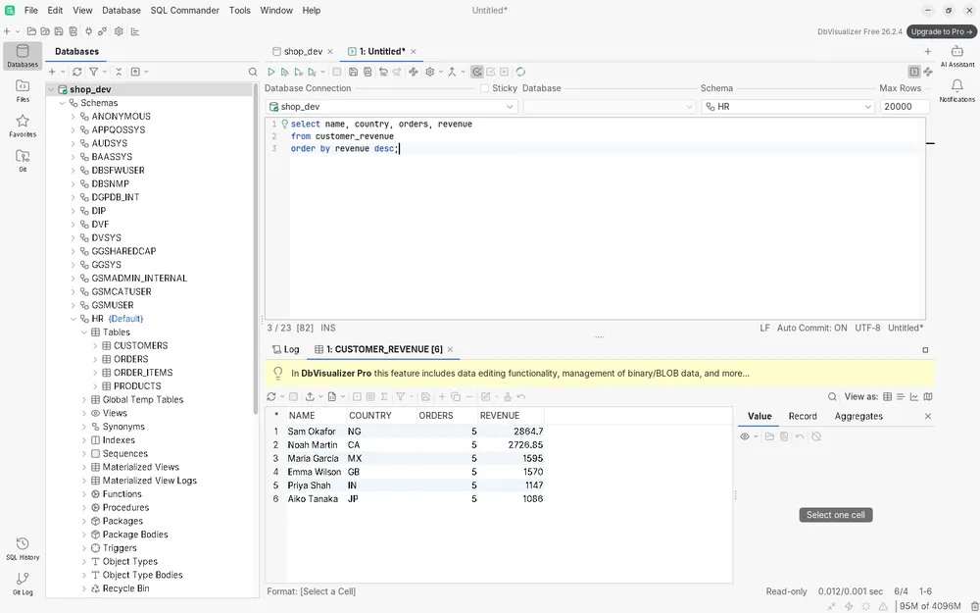Open the AI Assistant panel

956,56
